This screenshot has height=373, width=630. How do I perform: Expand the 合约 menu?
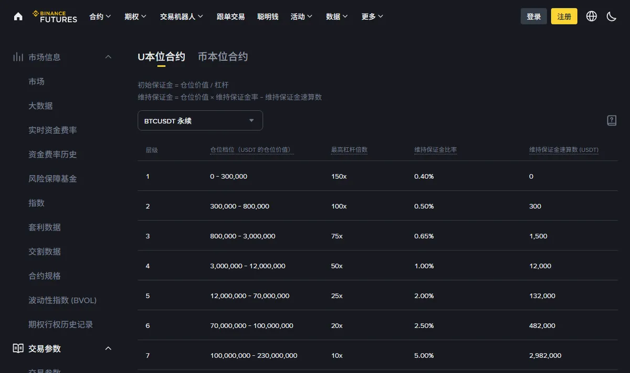(x=100, y=16)
